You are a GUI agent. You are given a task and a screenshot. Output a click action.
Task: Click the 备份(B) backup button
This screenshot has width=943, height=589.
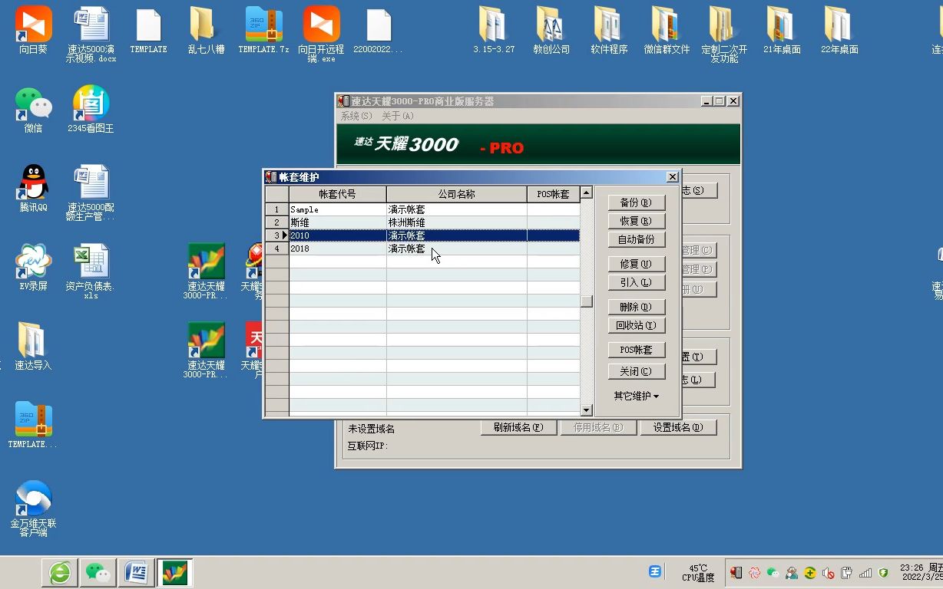636,202
